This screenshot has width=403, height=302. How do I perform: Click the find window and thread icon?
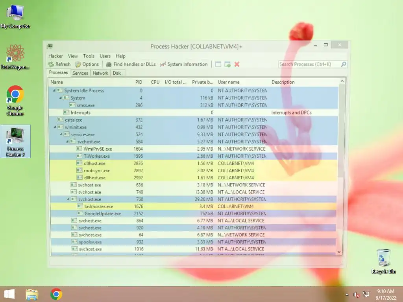227,64
